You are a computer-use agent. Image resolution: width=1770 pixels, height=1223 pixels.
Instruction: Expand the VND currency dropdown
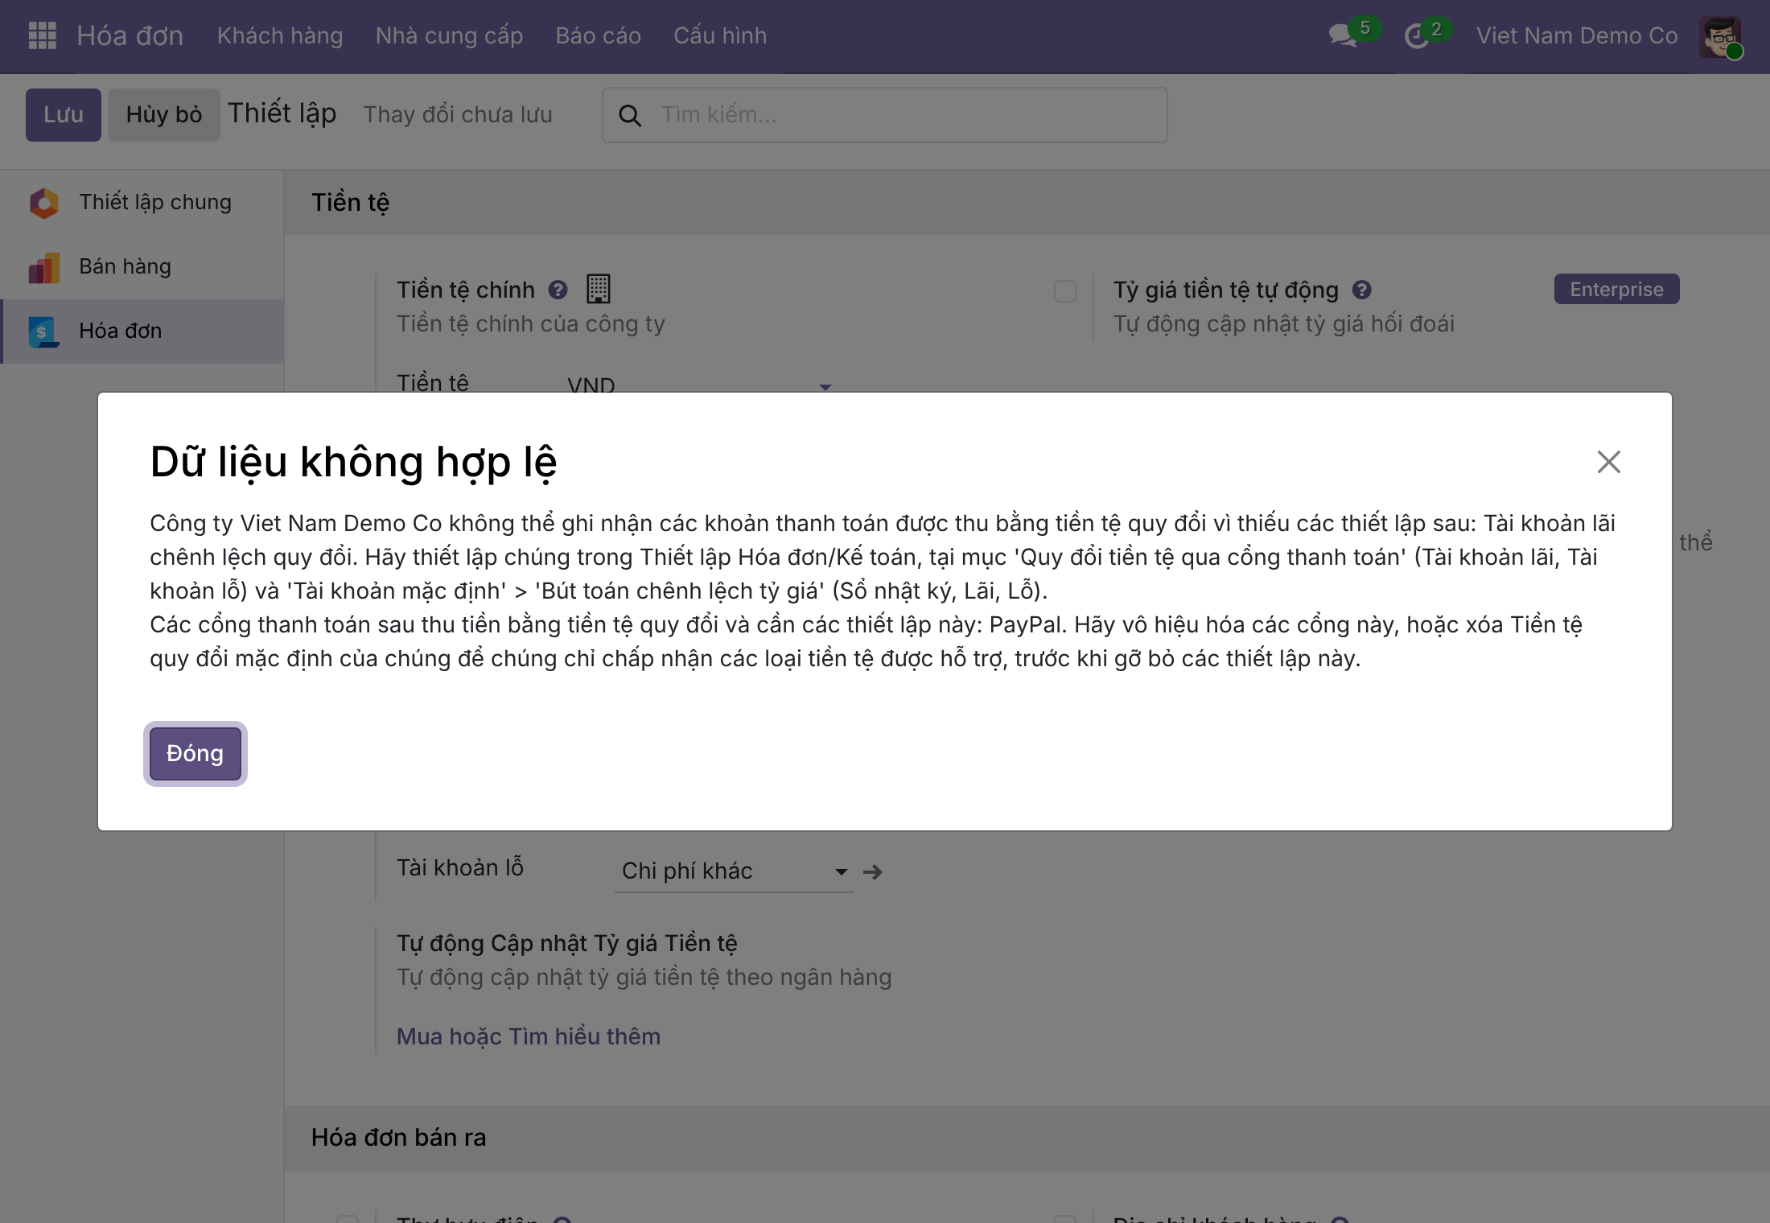point(825,387)
